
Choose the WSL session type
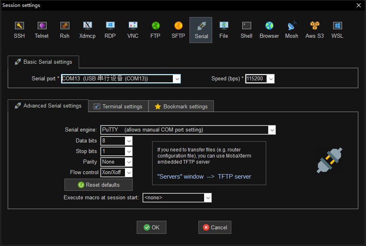click(337, 30)
